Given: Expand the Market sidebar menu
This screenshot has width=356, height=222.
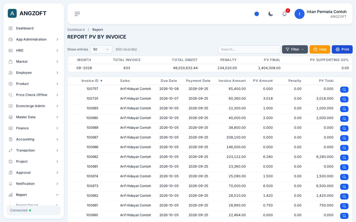Looking at the screenshot, I should (x=34, y=62).
